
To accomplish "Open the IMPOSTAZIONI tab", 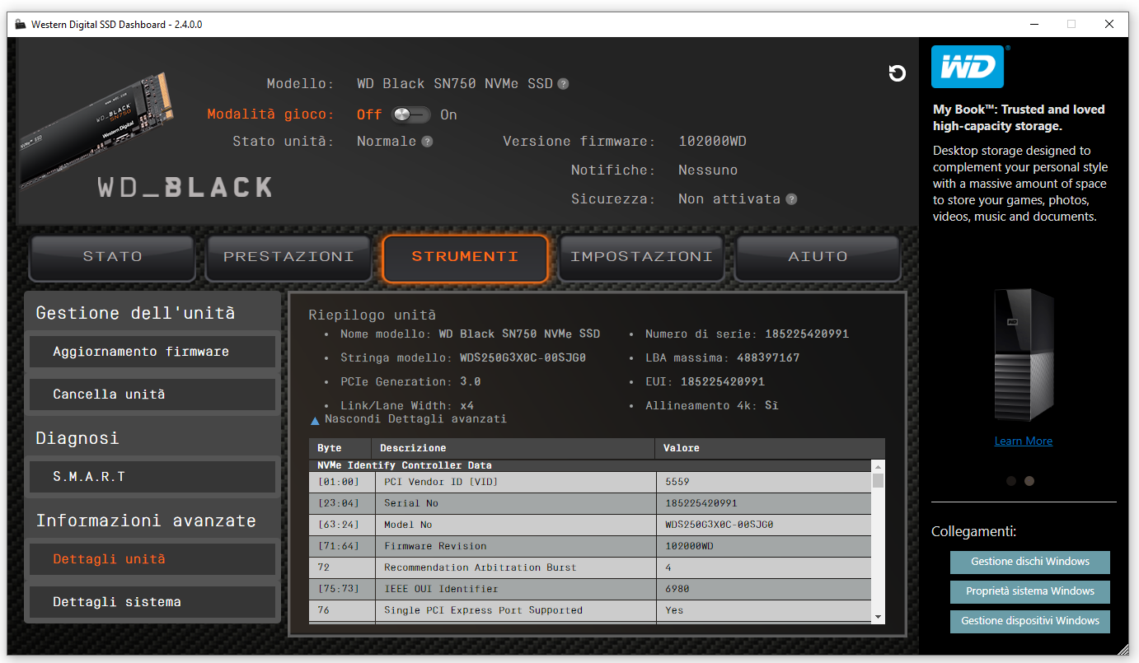I will 641,257.
